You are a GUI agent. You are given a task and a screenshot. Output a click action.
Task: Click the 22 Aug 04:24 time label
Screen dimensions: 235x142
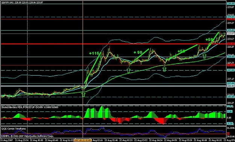(x=155, y=140)
